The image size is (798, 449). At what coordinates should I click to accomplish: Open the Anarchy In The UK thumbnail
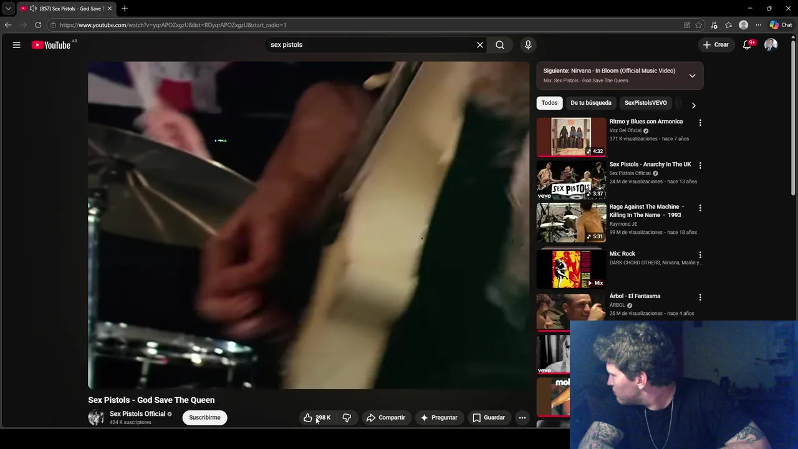pos(571,180)
